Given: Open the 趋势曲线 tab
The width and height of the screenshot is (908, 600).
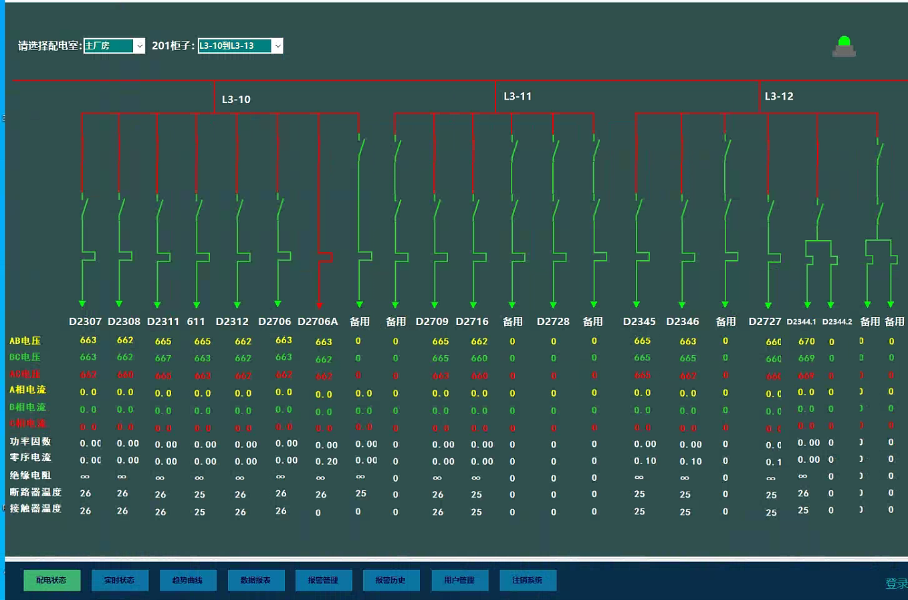Looking at the screenshot, I should 187,580.
